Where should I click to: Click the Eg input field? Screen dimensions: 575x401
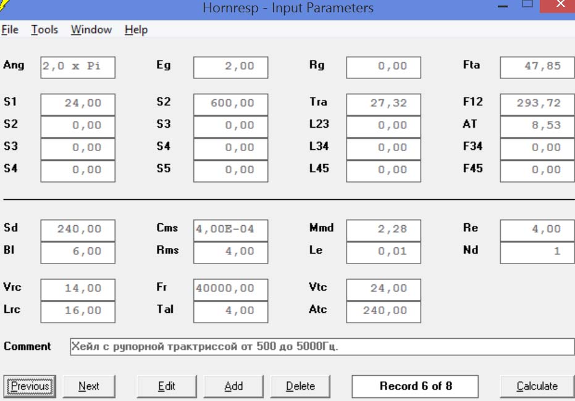(230, 67)
